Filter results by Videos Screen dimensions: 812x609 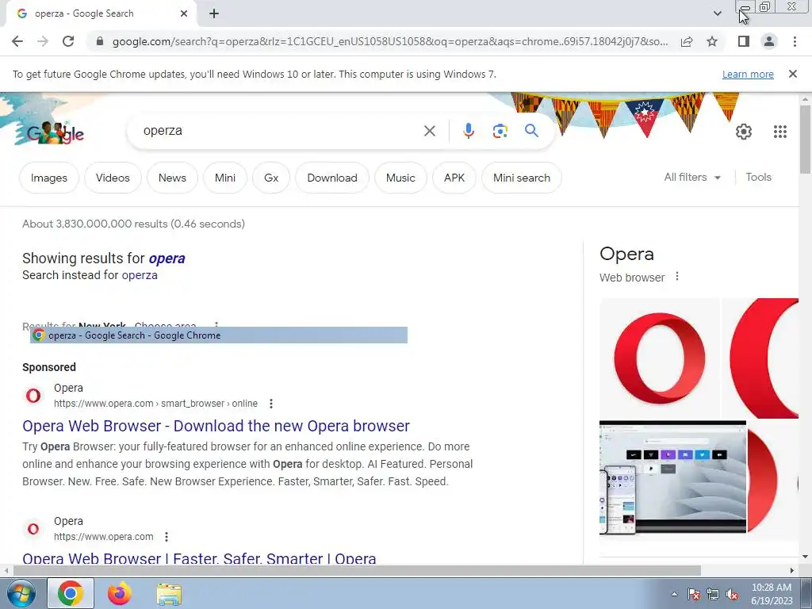tap(113, 178)
